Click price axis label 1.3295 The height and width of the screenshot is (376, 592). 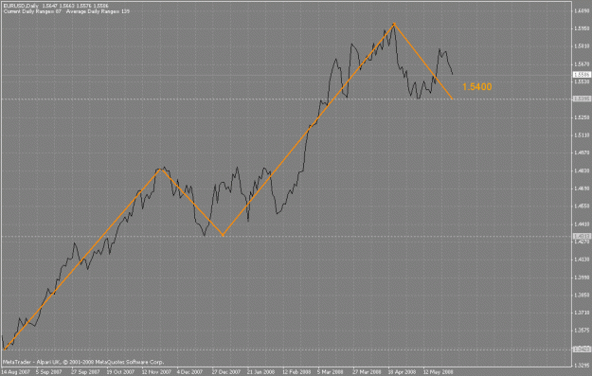coord(582,366)
